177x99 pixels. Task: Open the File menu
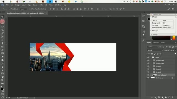tap(7, 5)
